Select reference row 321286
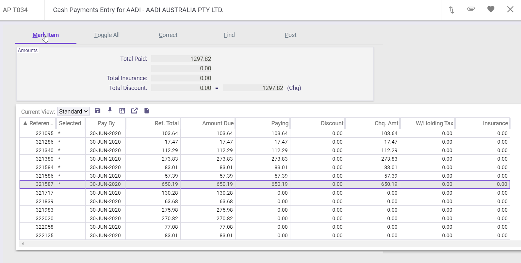 (x=265, y=142)
